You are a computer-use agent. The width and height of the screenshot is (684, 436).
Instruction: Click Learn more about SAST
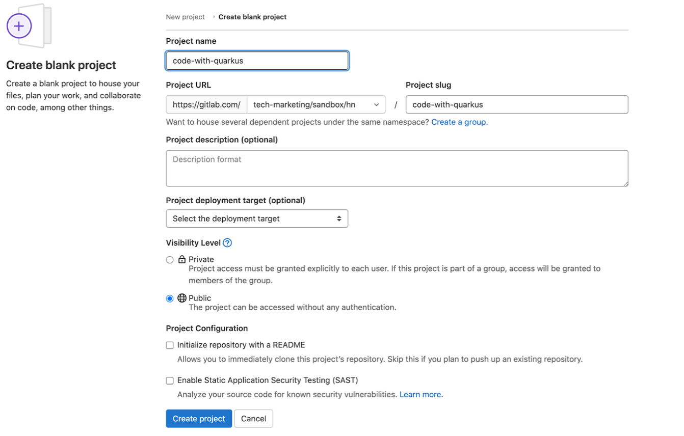point(420,394)
